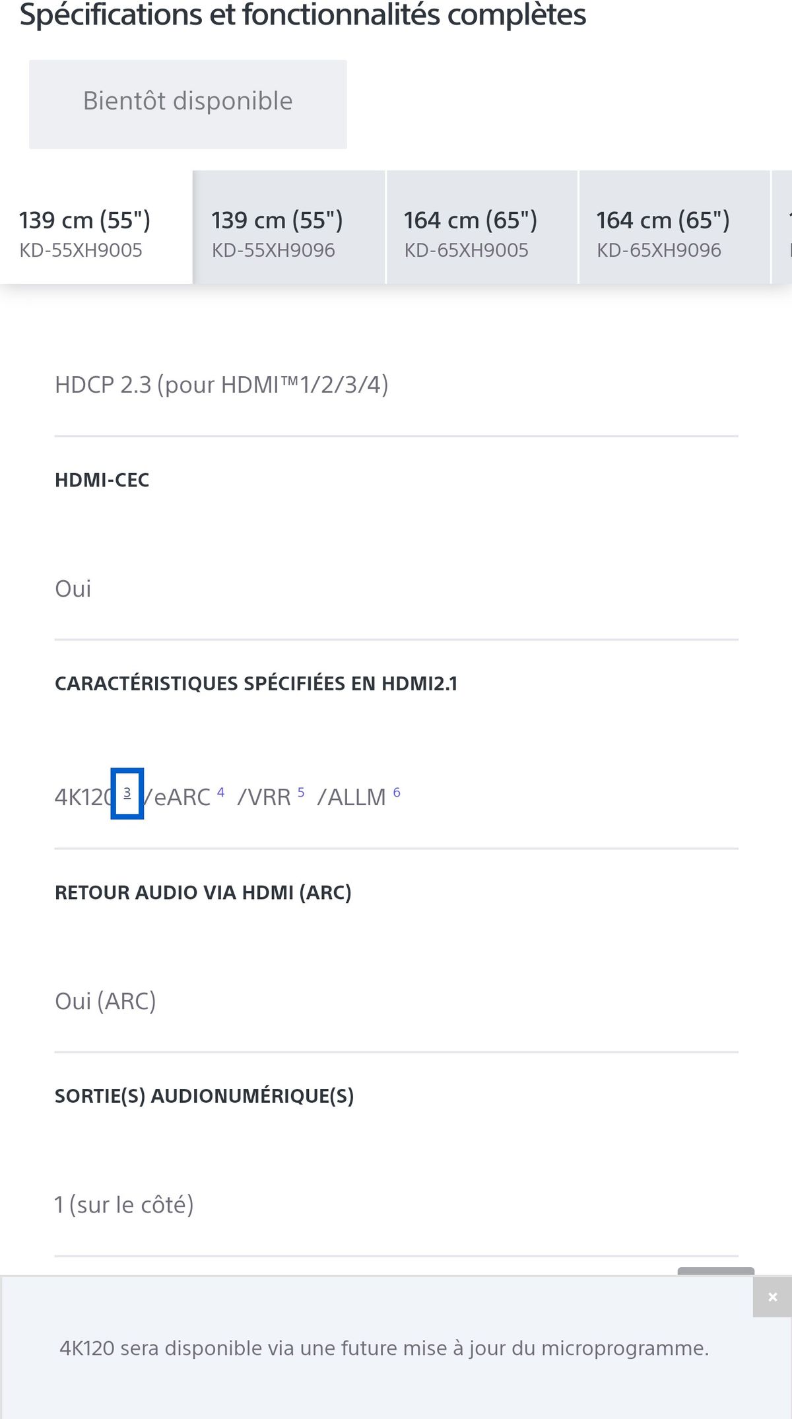Click the Spécifications et fonctionnalités complètes heading

[x=302, y=15]
